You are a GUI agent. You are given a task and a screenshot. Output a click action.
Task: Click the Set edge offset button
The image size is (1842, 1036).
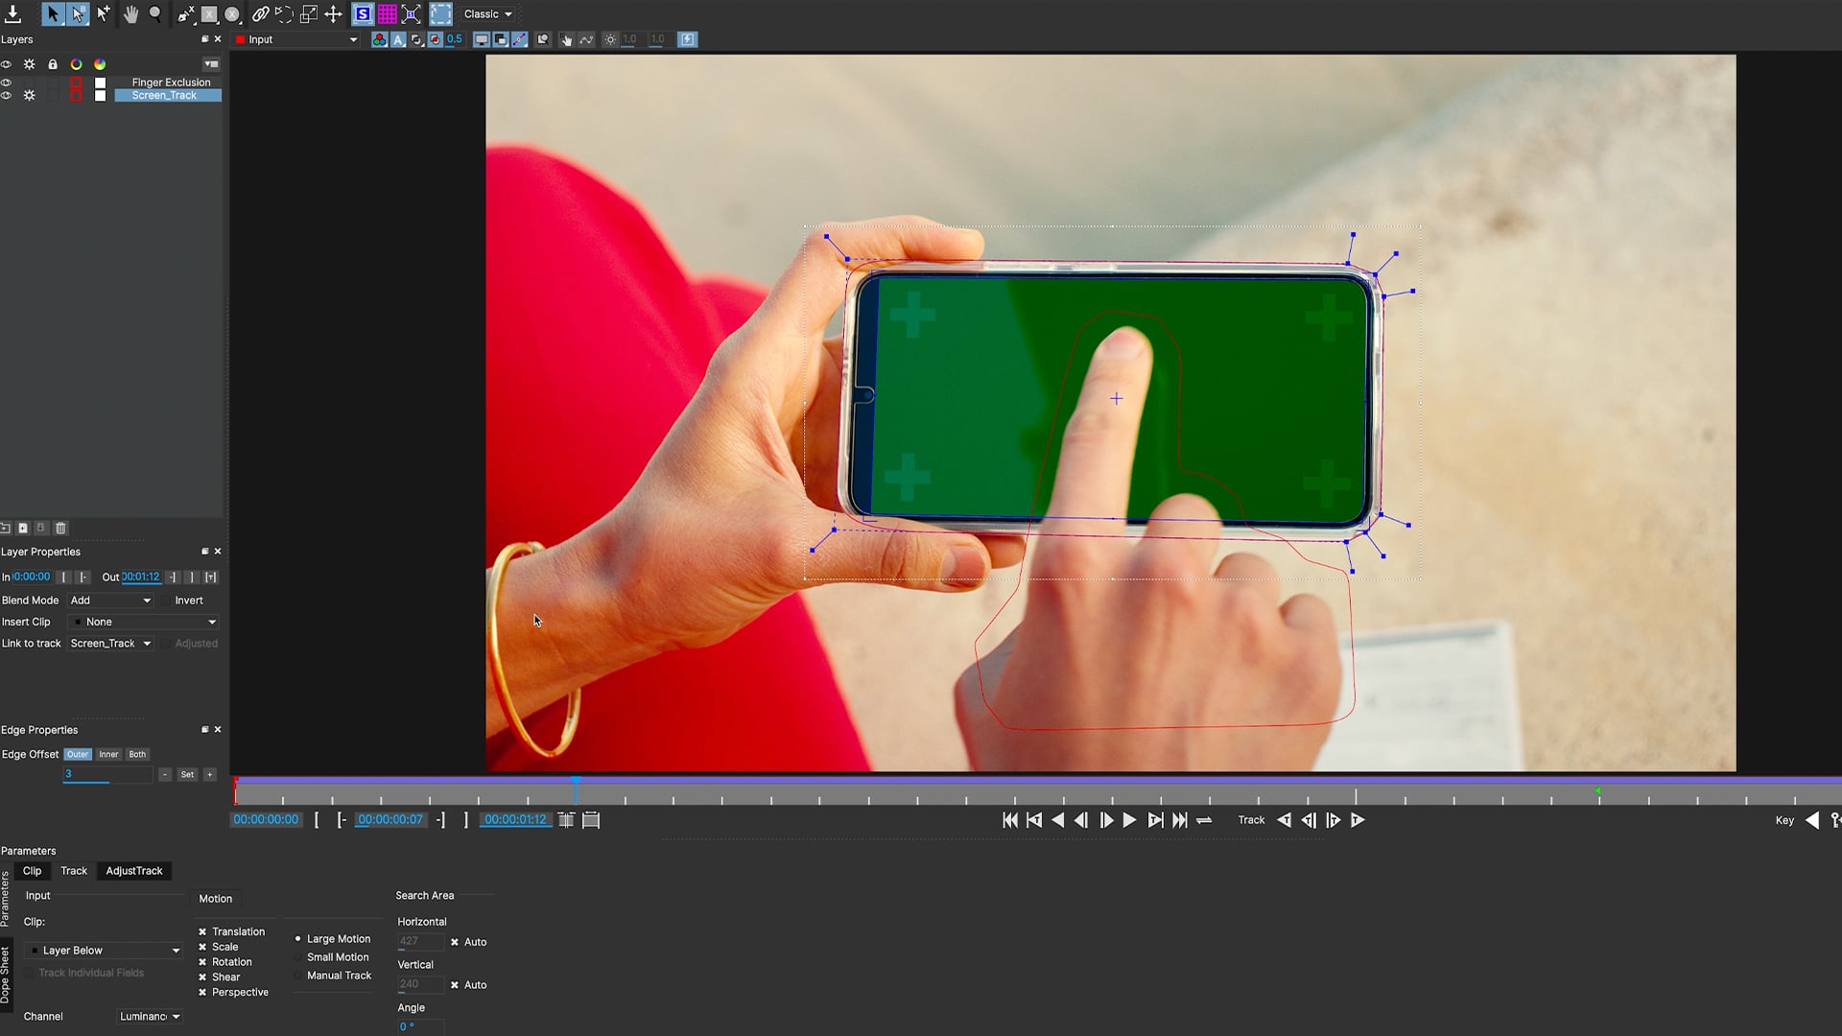187,774
